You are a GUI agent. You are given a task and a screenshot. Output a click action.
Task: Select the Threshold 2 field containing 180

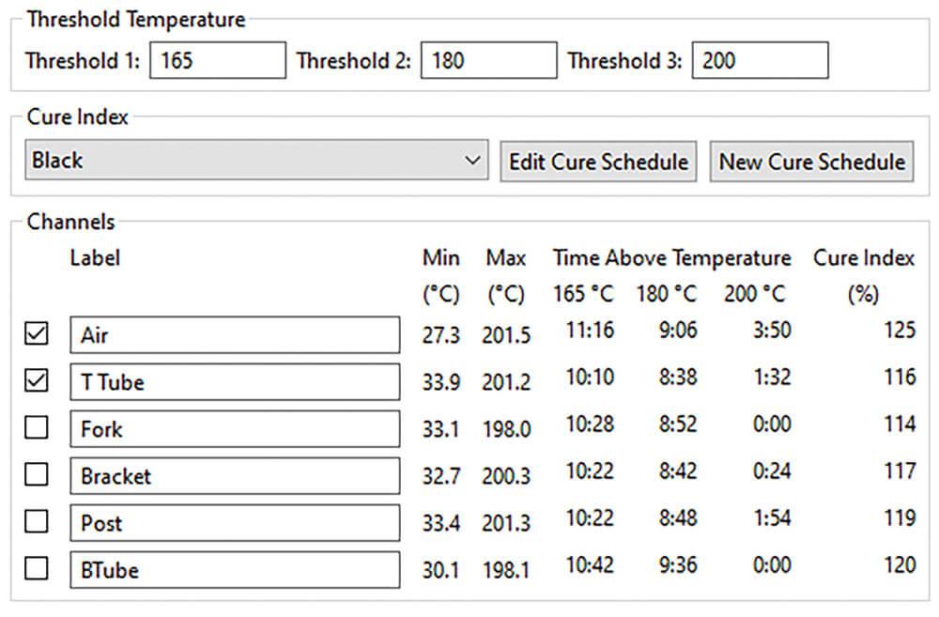pyautogui.click(x=488, y=60)
